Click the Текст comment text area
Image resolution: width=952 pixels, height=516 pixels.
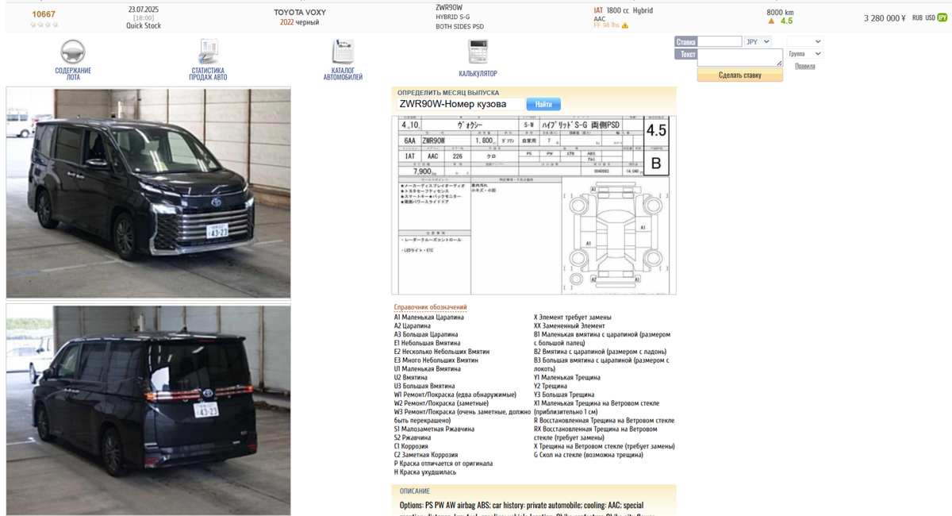(740, 58)
